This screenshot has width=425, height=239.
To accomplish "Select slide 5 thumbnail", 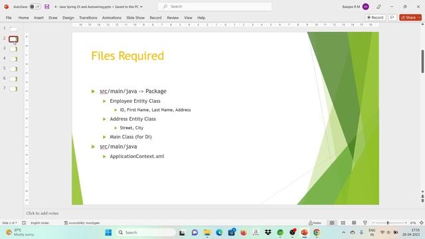I will (x=13, y=69).
